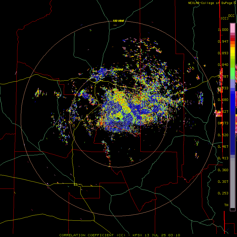Select the DCC label above the legend
The width and height of the screenshot is (237, 237).
[x=231, y=16]
